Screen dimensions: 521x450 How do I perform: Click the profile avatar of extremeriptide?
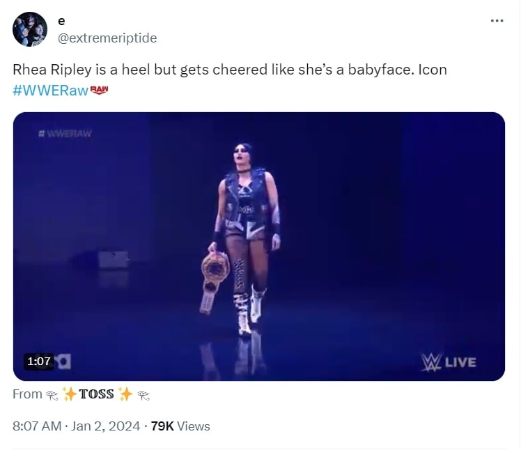coord(30,29)
